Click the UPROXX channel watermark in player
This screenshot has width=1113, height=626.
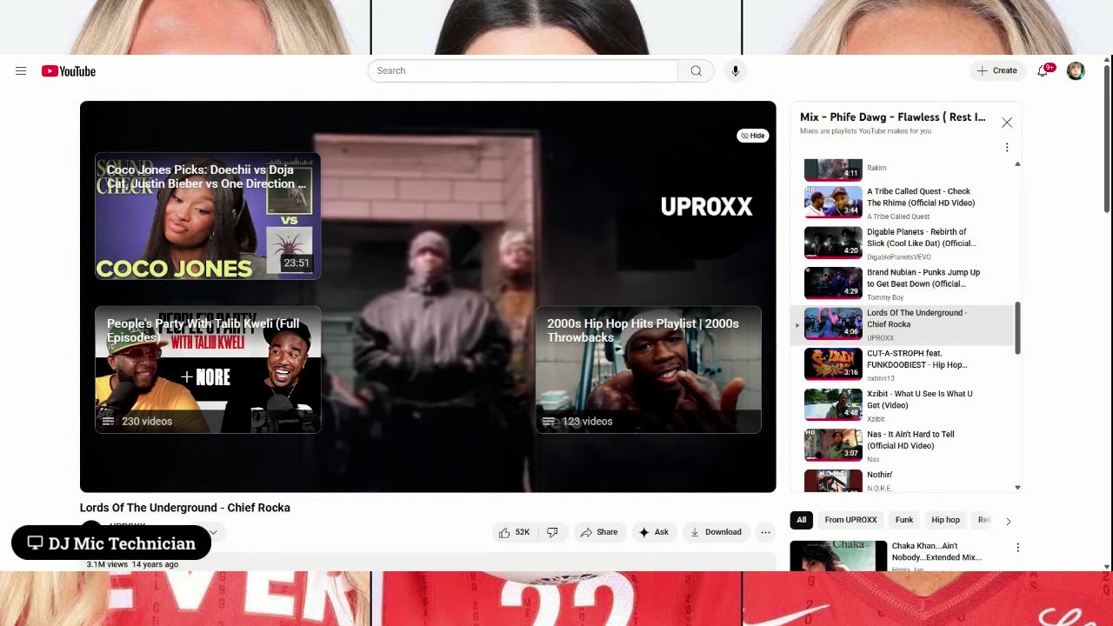pyautogui.click(x=706, y=207)
